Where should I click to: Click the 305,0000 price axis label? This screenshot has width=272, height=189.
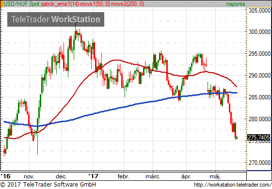click(259, 11)
